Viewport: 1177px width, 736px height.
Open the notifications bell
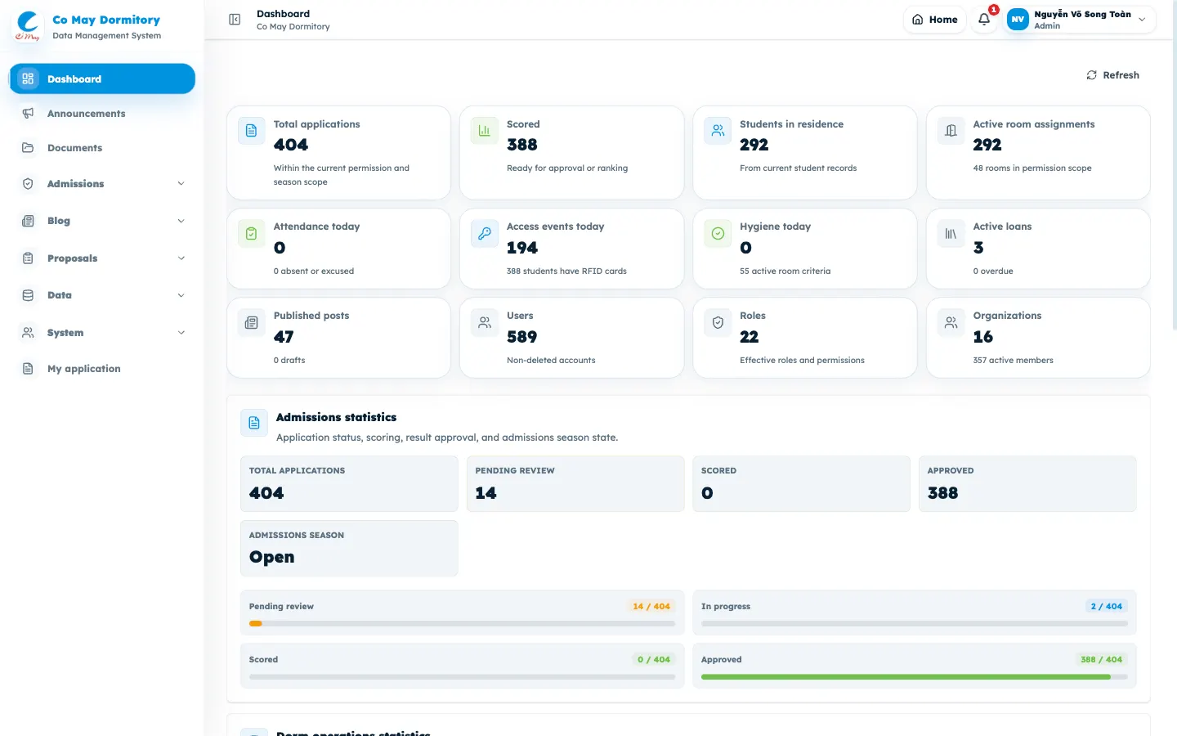(x=984, y=20)
